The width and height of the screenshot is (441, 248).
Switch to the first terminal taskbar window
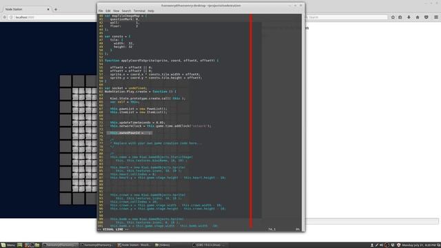pyautogui.click(x=60, y=245)
